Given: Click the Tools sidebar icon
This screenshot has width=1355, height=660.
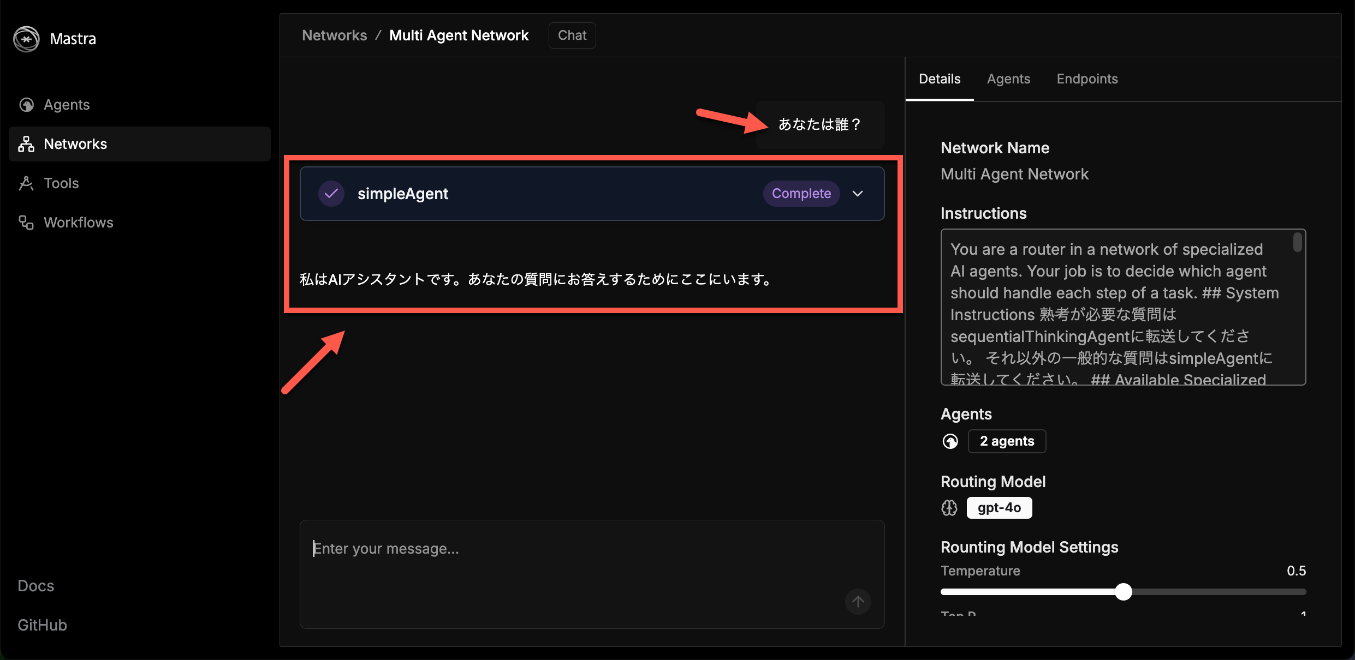Looking at the screenshot, I should coord(26,183).
